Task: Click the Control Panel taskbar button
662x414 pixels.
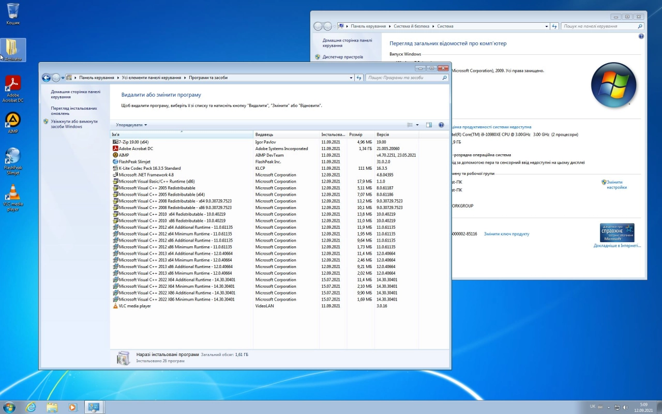Action: pyautogui.click(x=94, y=407)
